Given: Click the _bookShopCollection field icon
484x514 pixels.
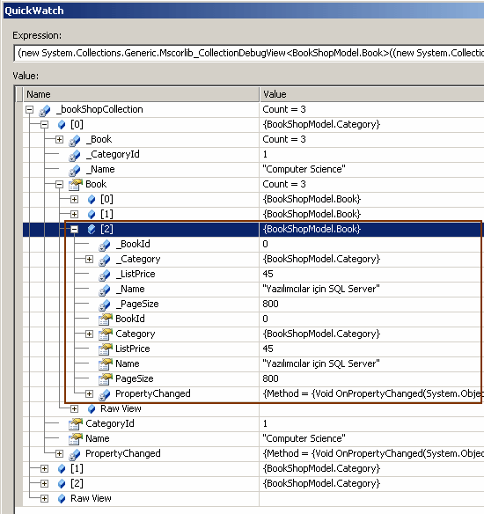Looking at the screenshot, I should point(45,110).
